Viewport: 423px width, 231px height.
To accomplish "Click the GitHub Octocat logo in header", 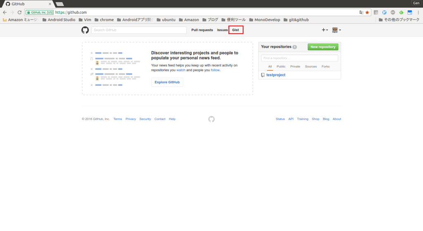I will 85,30.
